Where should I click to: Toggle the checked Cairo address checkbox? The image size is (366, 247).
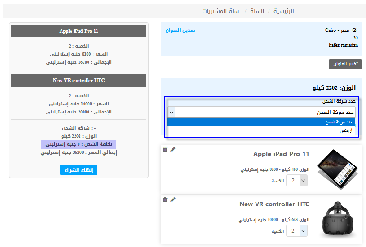coord(354,30)
